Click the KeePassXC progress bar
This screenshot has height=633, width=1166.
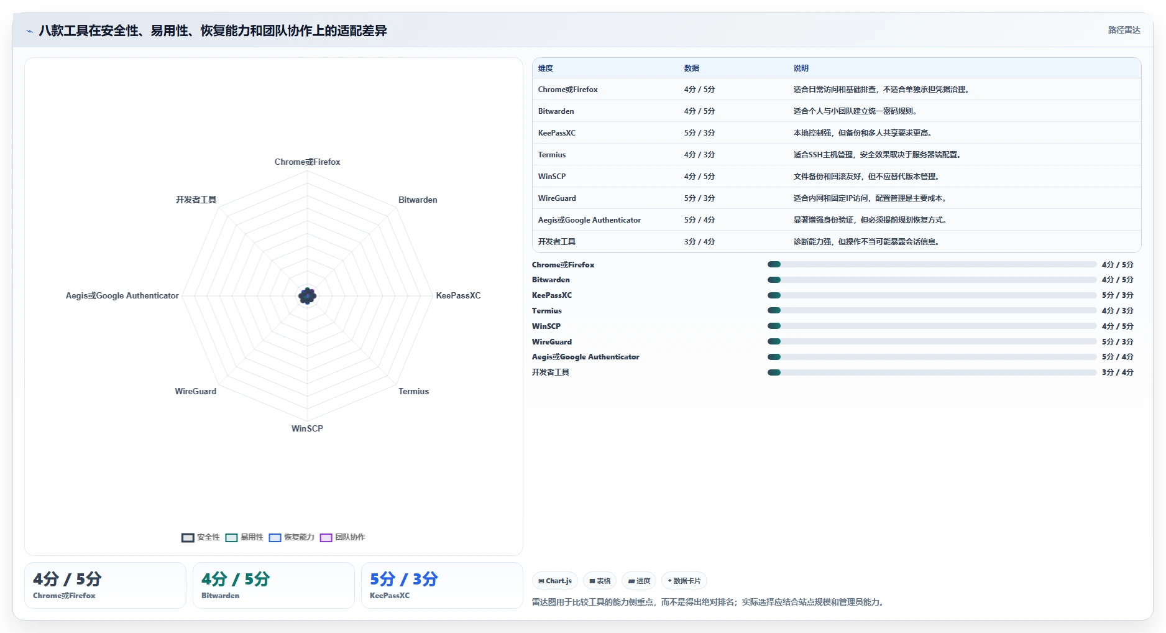pos(932,295)
